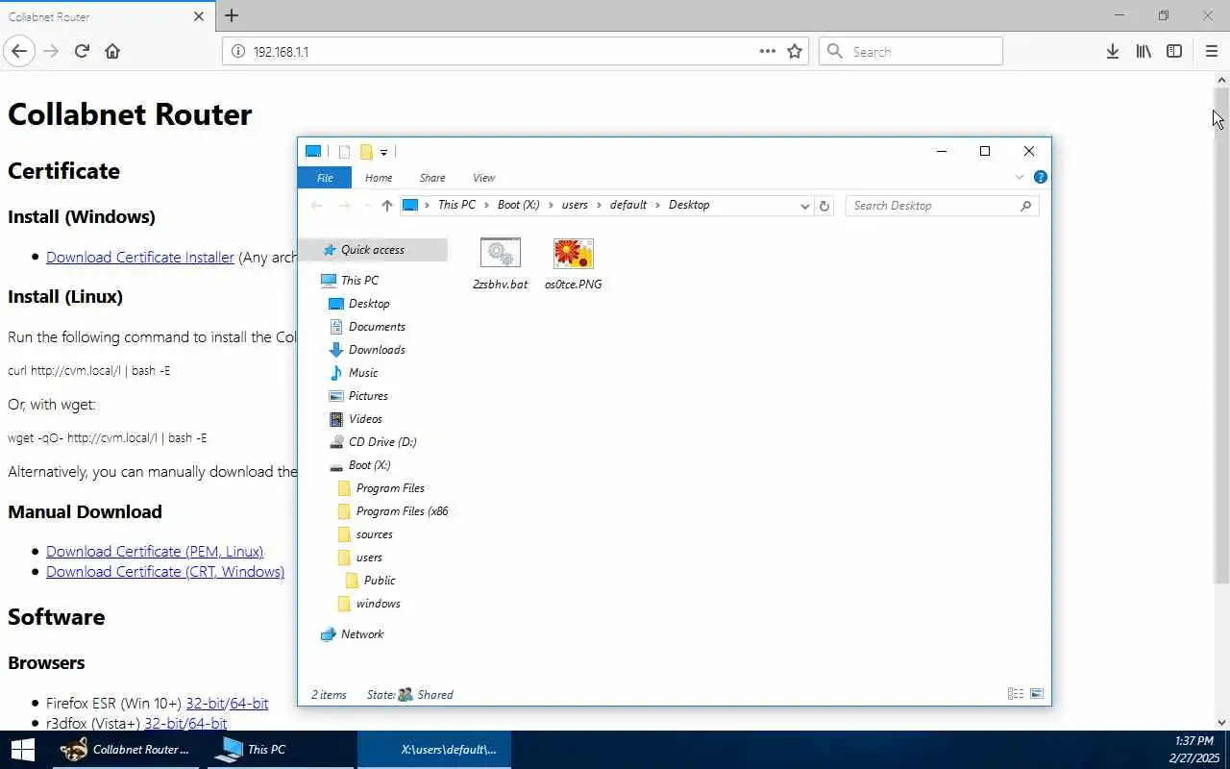Select Quick access in navigation pane
The image size is (1230, 769).
tap(373, 250)
